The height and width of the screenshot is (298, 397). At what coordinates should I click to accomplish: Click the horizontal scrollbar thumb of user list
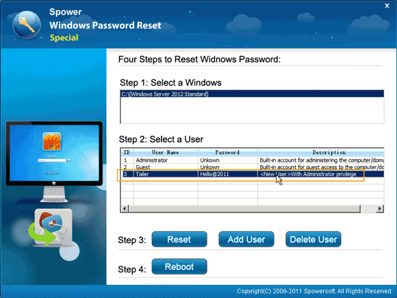244,208
